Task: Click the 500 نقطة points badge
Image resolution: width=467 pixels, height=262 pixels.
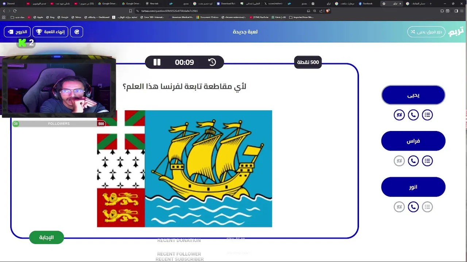Action: click(308, 62)
